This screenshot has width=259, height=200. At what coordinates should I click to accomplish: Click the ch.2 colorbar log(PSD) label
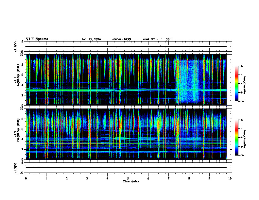coord(245,139)
